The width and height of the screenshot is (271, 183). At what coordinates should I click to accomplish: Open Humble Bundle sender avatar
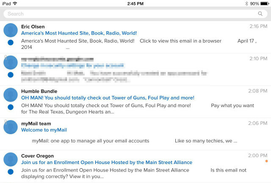pyautogui.click(x=11, y=95)
